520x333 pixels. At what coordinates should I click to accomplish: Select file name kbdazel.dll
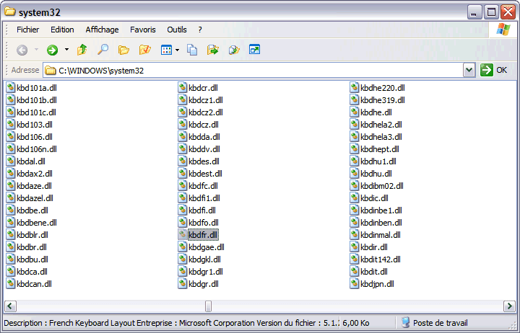click(35, 198)
